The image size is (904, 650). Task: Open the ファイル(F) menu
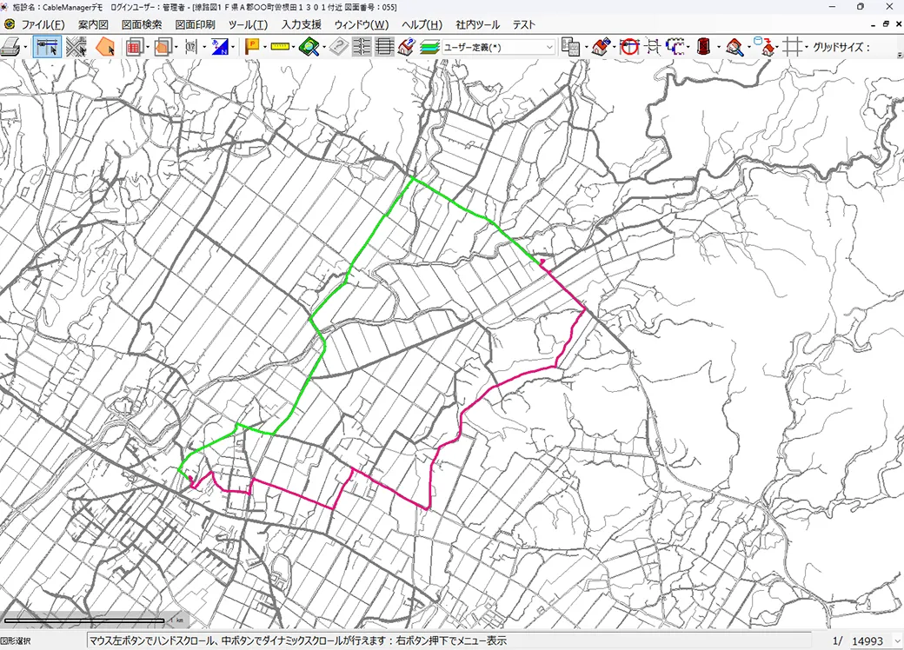pos(43,25)
